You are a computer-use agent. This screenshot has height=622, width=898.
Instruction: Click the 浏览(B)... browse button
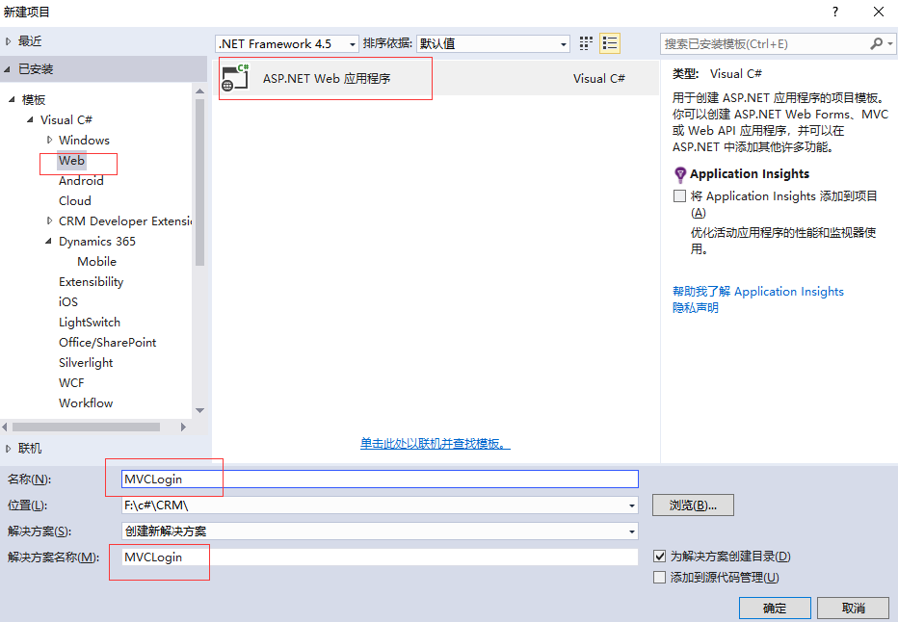(x=693, y=505)
